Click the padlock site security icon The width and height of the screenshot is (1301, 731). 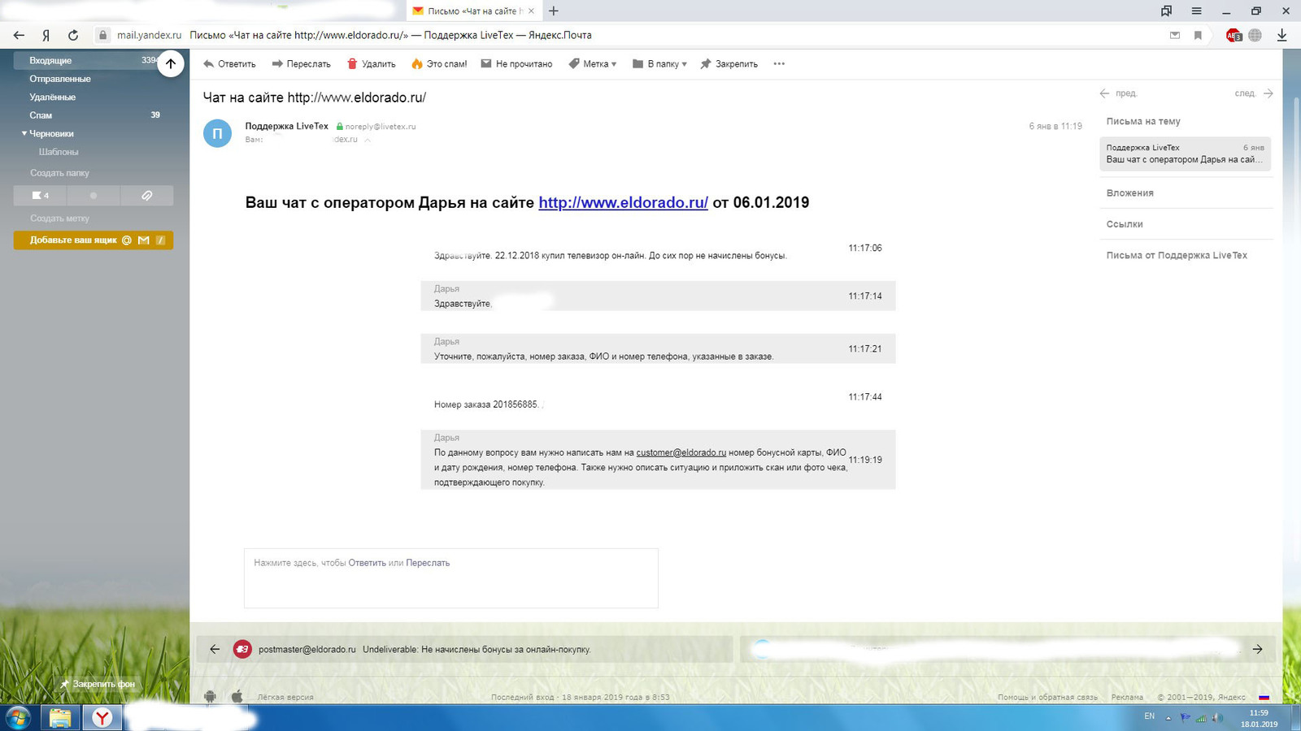[102, 35]
